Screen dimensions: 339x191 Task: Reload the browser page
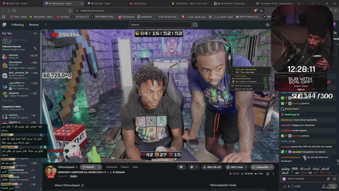pos(14,11)
